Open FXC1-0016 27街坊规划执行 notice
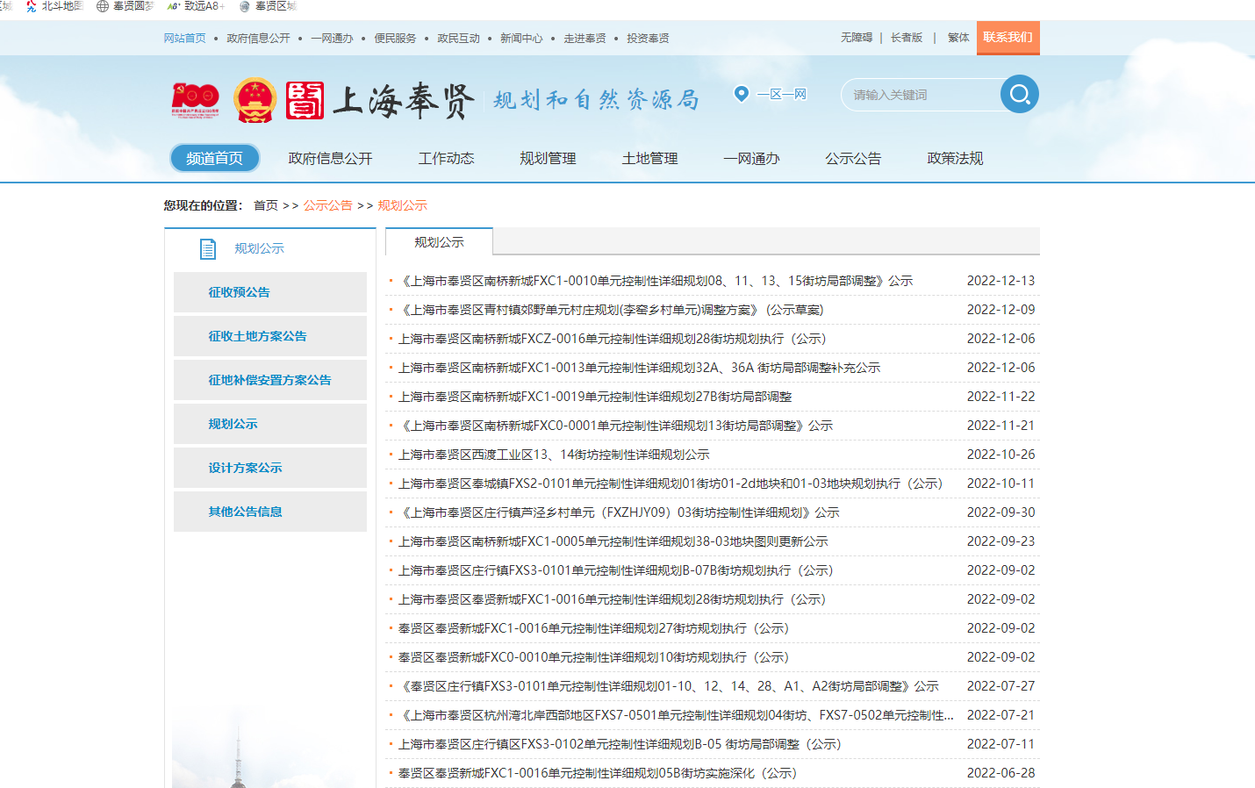The width and height of the screenshot is (1255, 788). click(x=593, y=628)
